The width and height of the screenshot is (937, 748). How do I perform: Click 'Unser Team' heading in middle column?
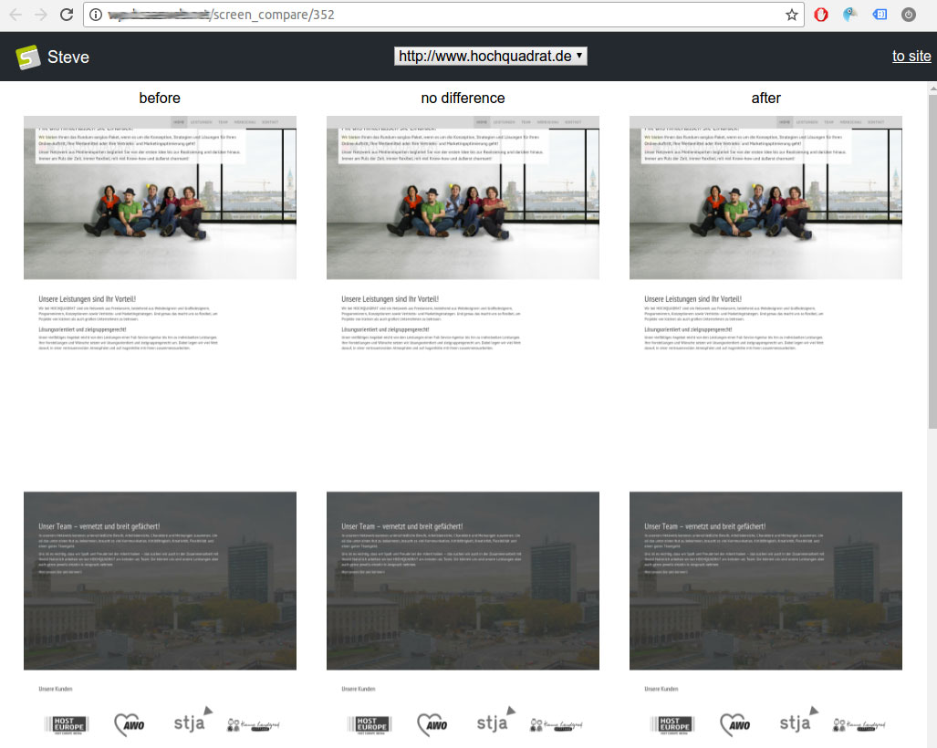pos(402,526)
